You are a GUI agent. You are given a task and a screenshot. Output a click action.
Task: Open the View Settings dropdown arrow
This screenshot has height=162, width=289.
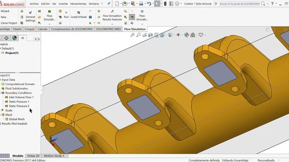pyautogui.click(x=205, y=35)
